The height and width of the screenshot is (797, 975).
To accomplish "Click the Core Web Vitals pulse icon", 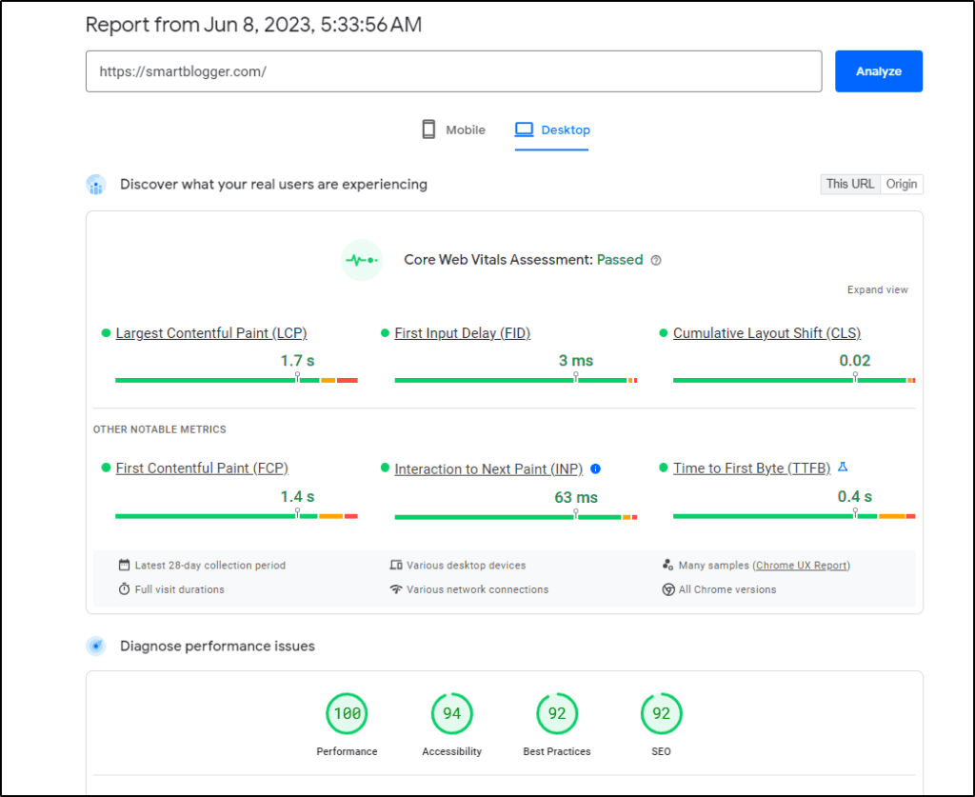I will pyautogui.click(x=361, y=259).
